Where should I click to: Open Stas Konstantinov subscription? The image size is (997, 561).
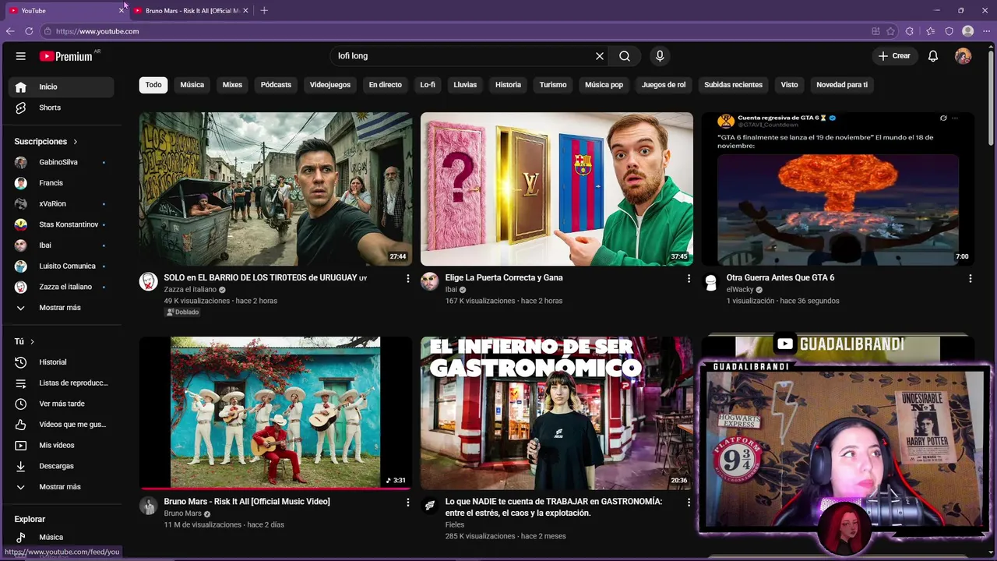tap(62, 224)
